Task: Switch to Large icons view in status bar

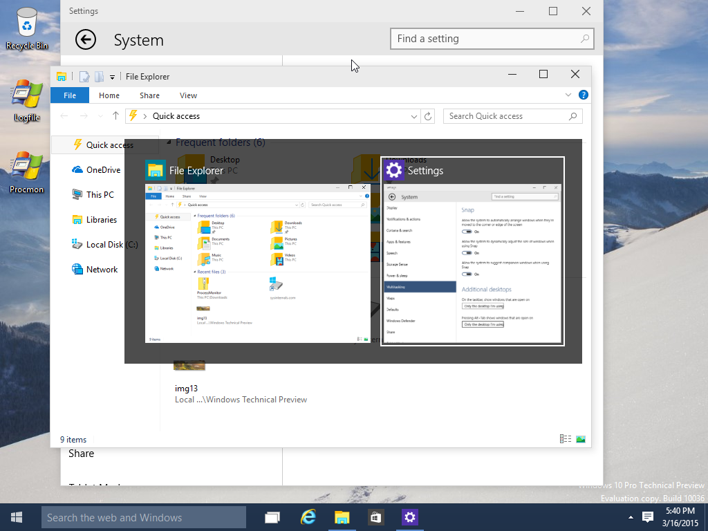Action: pos(581,439)
